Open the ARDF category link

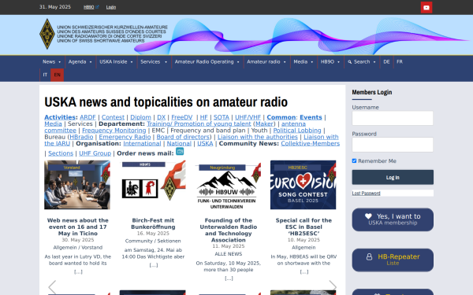88,117
